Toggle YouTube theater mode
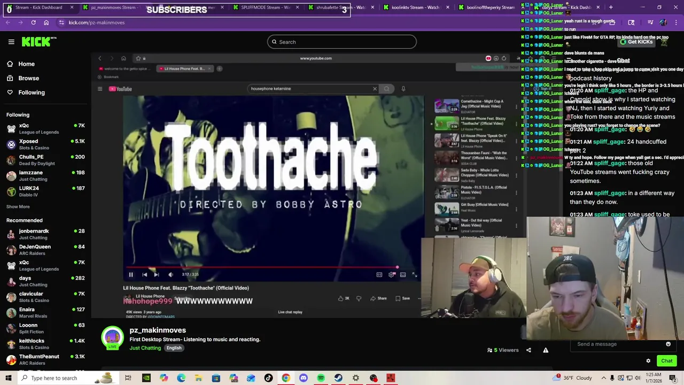Image resolution: width=684 pixels, height=385 pixels. point(403,274)
